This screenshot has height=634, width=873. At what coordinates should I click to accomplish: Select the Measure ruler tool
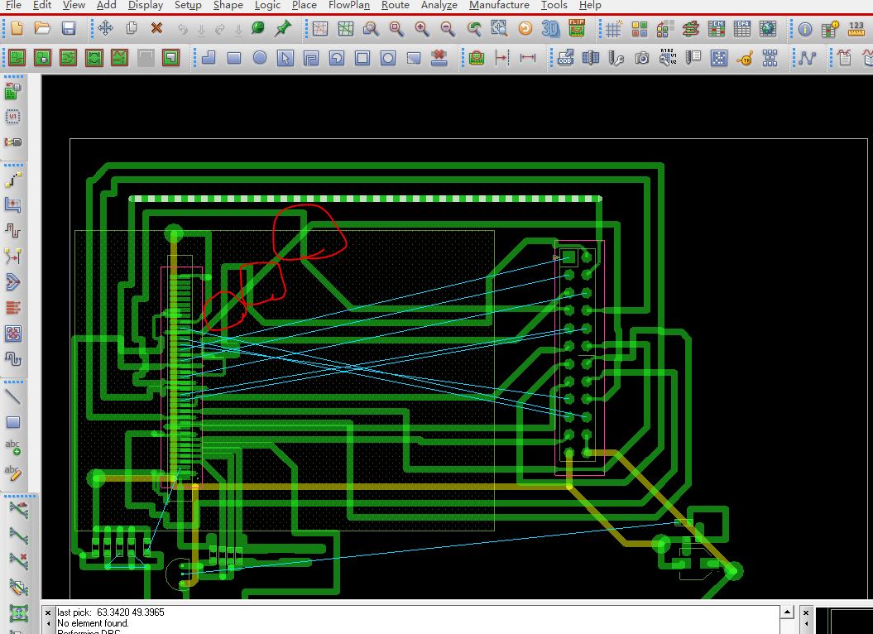pyautogui.click(x=856, y=29)
